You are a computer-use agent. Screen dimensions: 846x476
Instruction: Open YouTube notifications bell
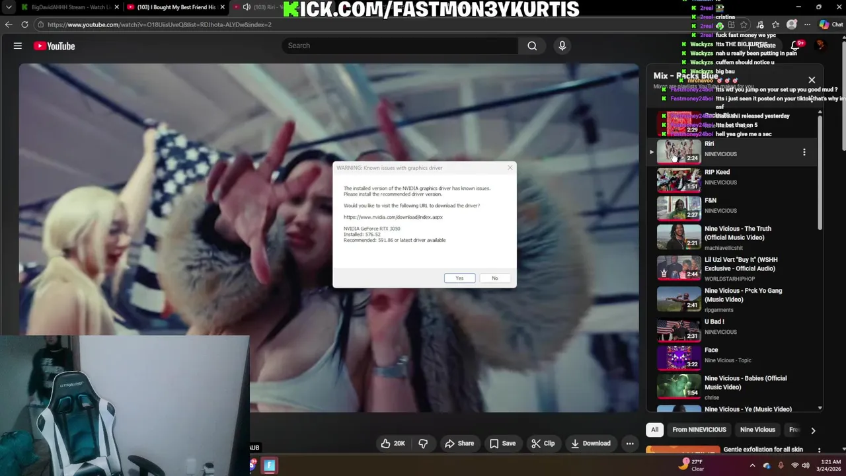pos(796,46)
